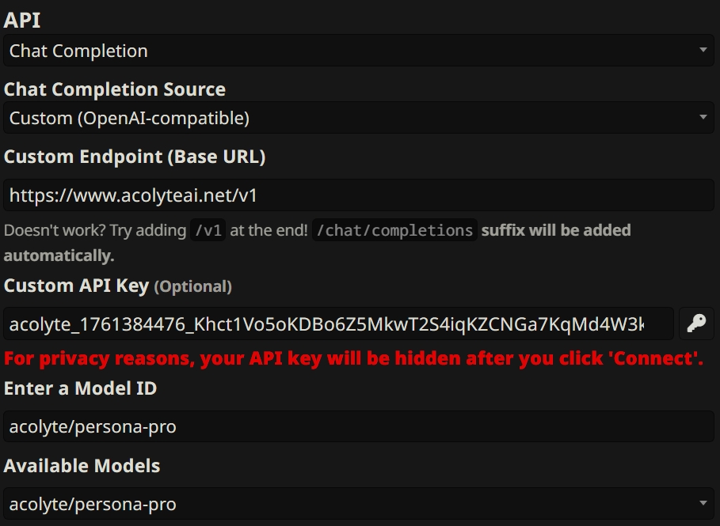The height and width of the screenshot is (526, 720).
Task: Click the 'Available Models' heading
Action: 81,466
